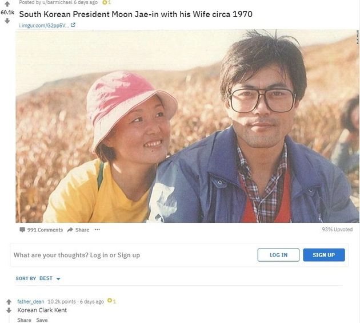
Task: Click the award icon on father_dean's comment
Action: tap(111, 301)
